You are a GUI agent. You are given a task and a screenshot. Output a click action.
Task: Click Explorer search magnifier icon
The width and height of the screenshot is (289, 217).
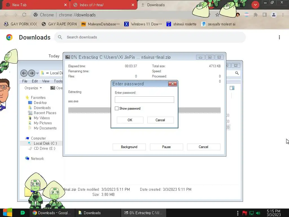click(237, 73)
